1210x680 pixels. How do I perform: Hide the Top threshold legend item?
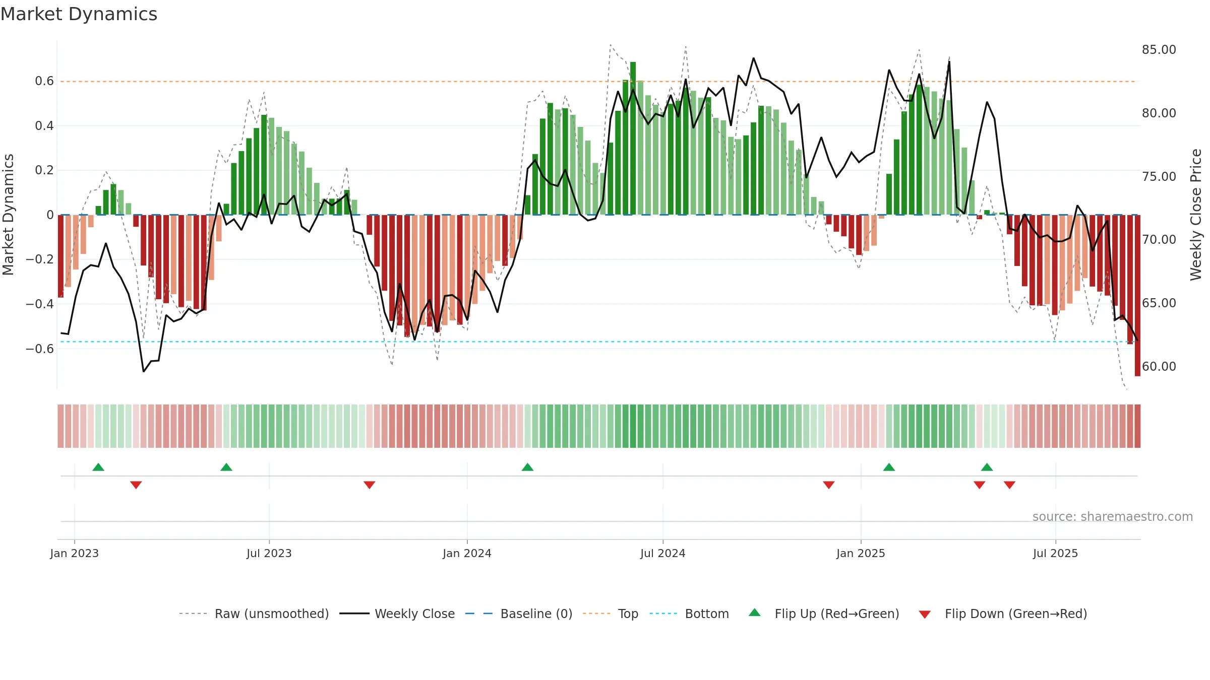tap(611, 614)
